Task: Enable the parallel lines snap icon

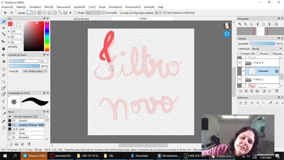Action: 34,13
